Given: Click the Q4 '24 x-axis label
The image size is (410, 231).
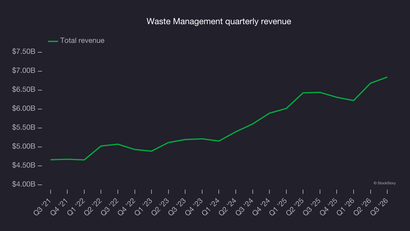Looking at the screenshot, I should click(262, 207).
